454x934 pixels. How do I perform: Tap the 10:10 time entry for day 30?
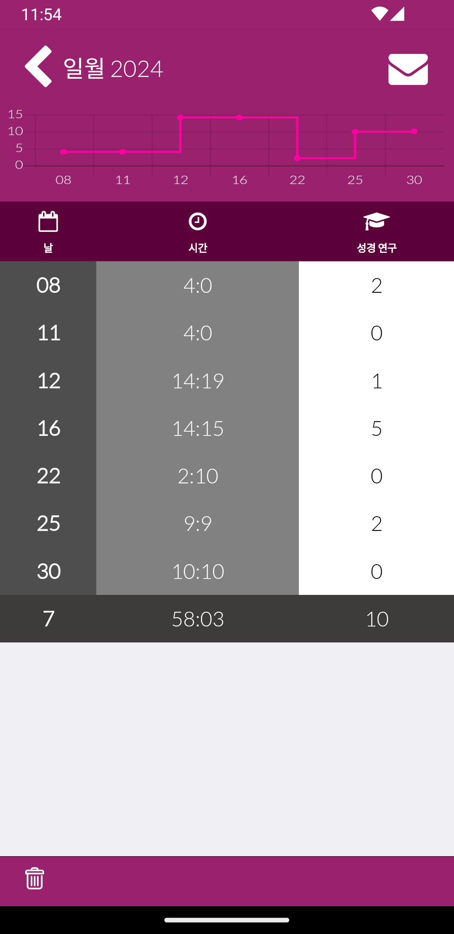click(x=198, y=571)
